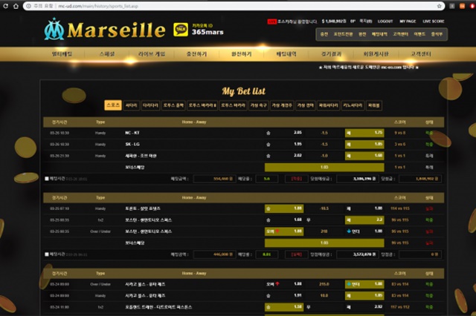Open the KakaoTalk contact icon
Viewport: 476px width, 316px height.
tap(181, 30)
